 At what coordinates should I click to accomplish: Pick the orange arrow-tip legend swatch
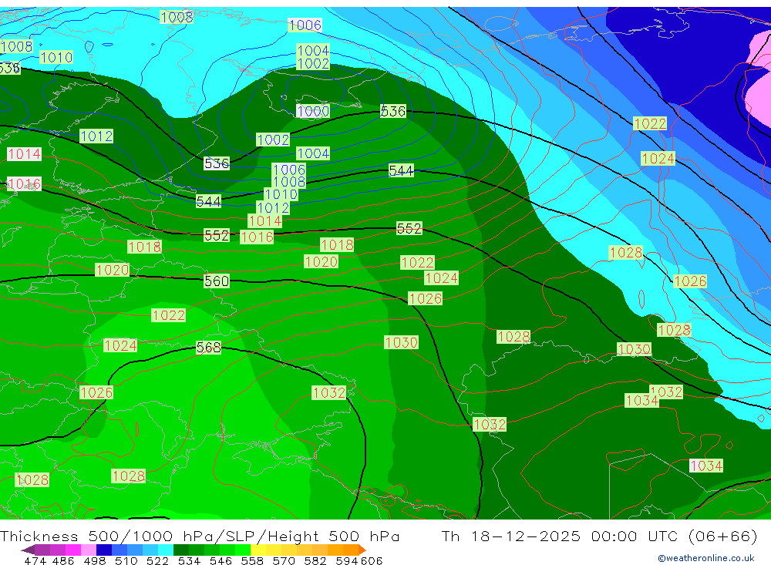tap(362, 550)
